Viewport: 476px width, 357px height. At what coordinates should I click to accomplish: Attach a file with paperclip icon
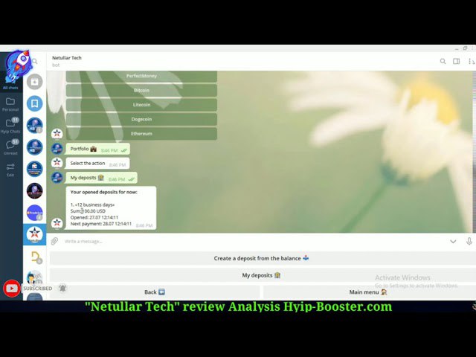pos(54,241)
